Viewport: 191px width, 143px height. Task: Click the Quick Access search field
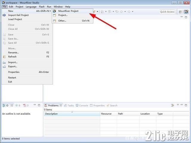point(167,12)
